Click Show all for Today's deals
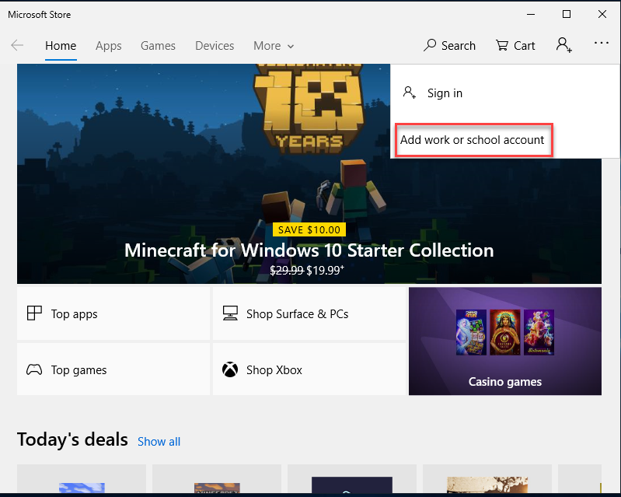The height and width of the screenshot is (497, 621). (x=159, y=442)
